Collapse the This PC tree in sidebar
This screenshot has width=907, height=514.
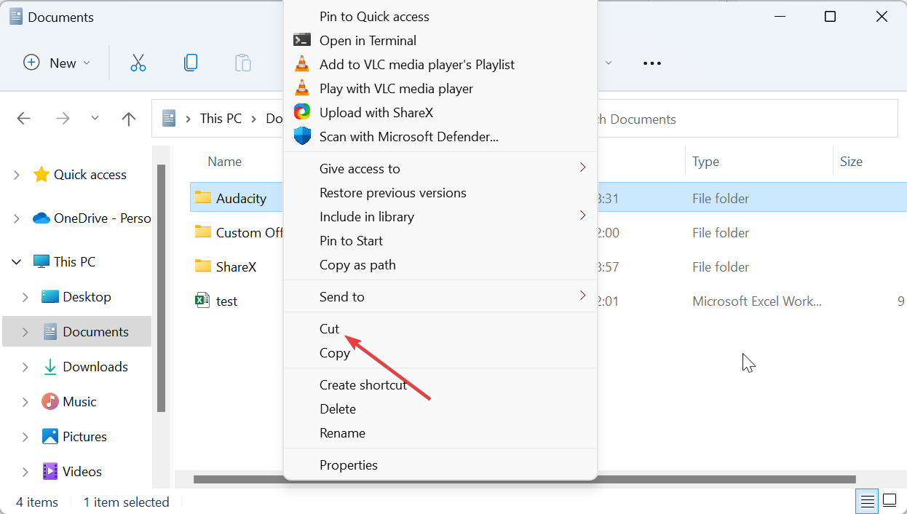16,261
